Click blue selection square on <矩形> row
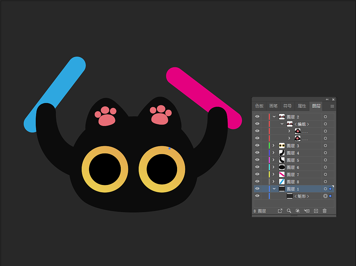The width and height of the screenshot is (356, 266). point(330,196)
